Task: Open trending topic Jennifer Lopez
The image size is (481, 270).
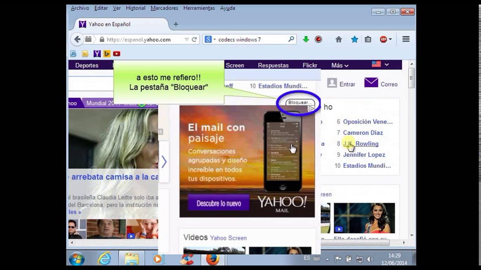Action: pyautogui.click(x=364, y=154)
